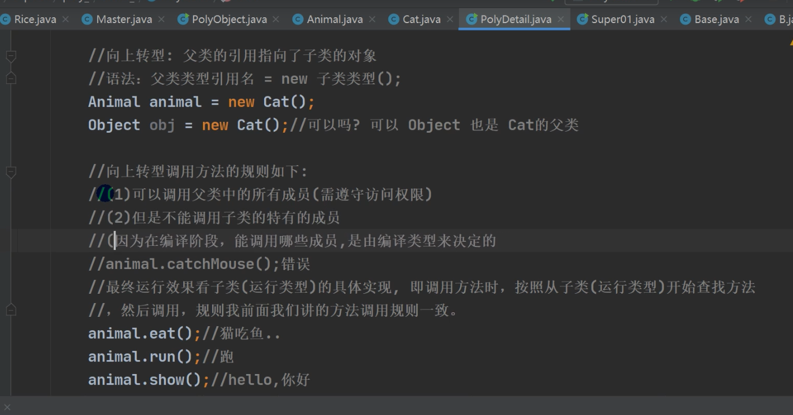Switch to the Rice.java tab
793x415 pixels.
click(x=35, y=20)
